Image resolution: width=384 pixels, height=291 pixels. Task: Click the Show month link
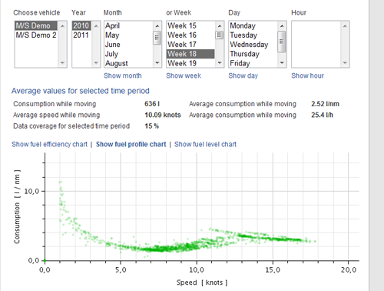(123, 75)
